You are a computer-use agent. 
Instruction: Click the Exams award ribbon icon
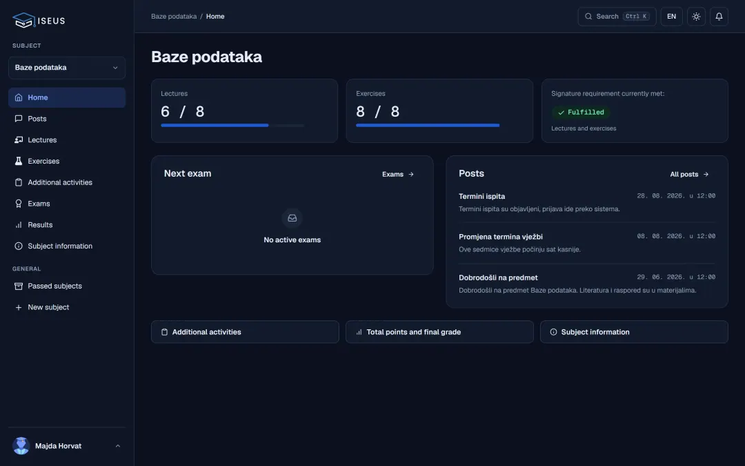19,204
